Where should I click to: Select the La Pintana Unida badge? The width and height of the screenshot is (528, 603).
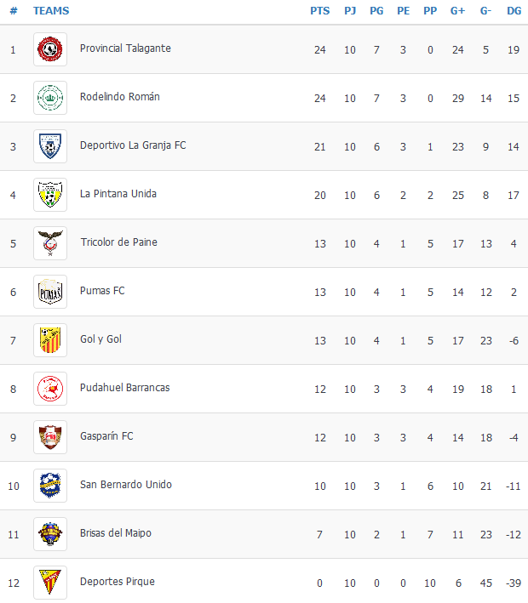pyautogui.click(x=50, y=195)
